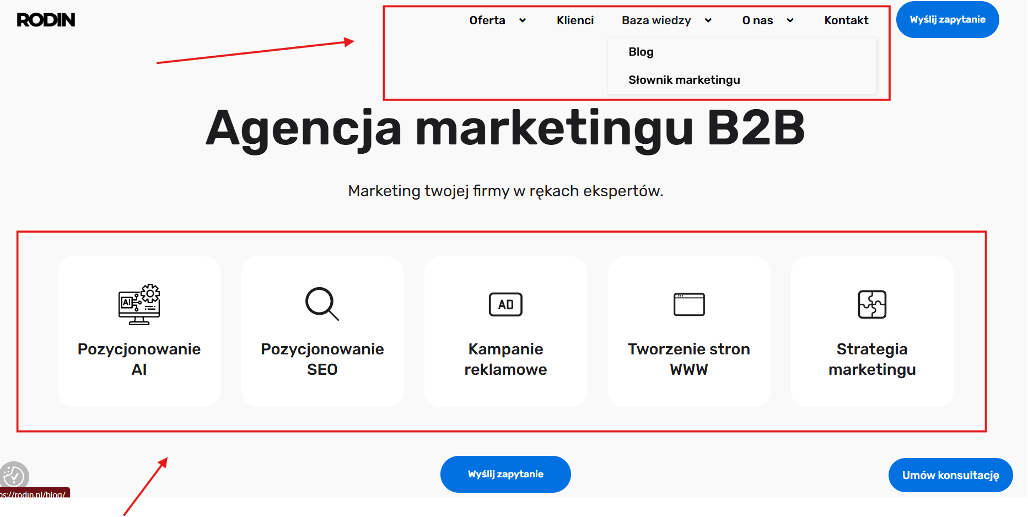Screen dimensions: 1028x517
Task: Click the header Wyślij zapytanie button
Action: tap(948, 20)
